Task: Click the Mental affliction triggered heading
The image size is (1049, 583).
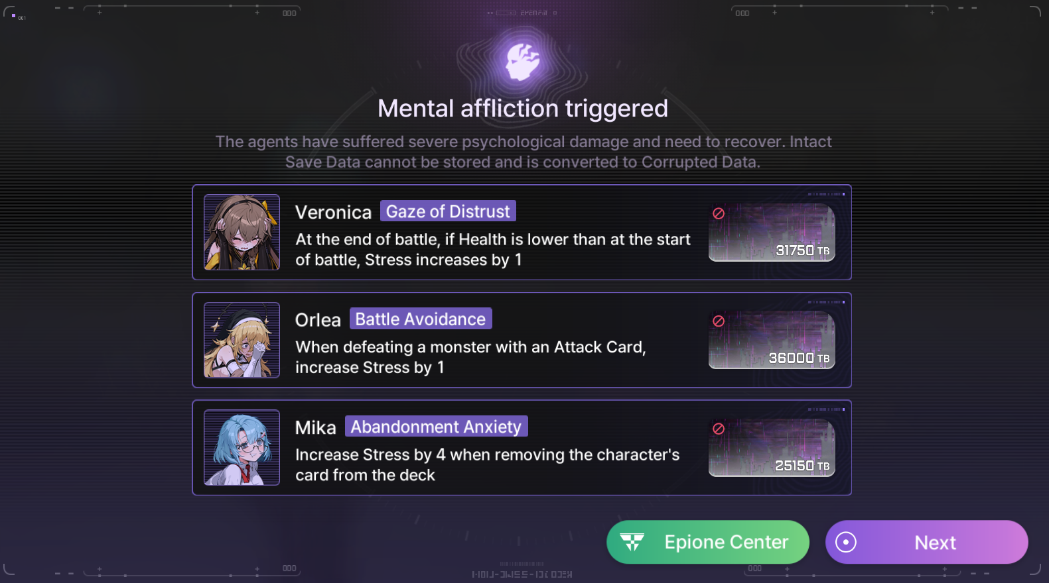Action: [x=523, y=109]
